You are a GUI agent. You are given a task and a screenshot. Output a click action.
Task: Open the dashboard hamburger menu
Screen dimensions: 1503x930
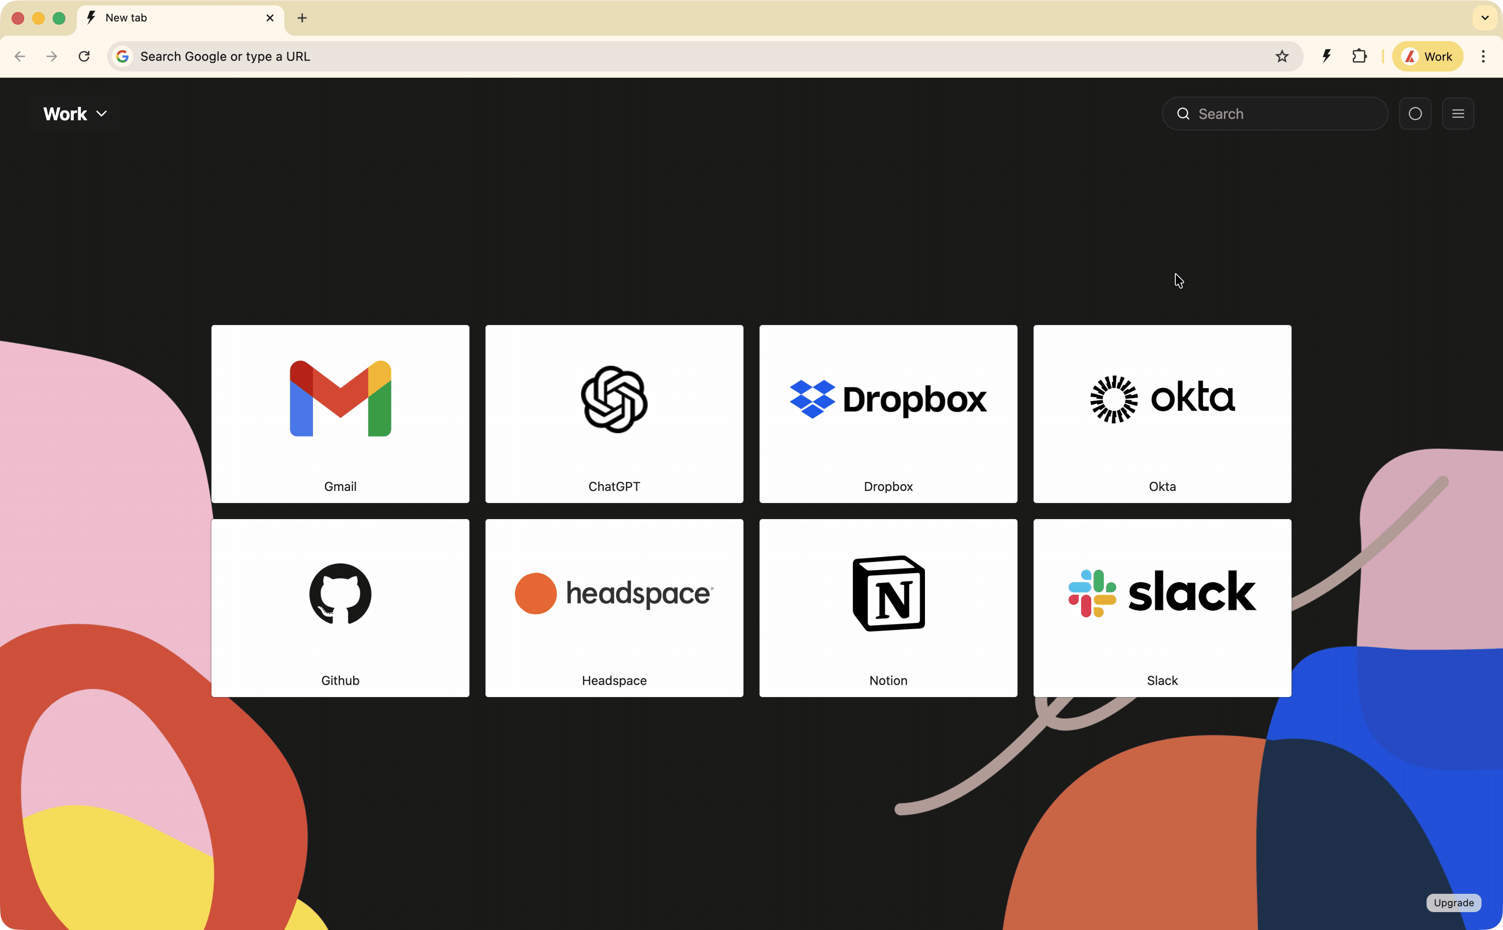[x=1458, y=113]
